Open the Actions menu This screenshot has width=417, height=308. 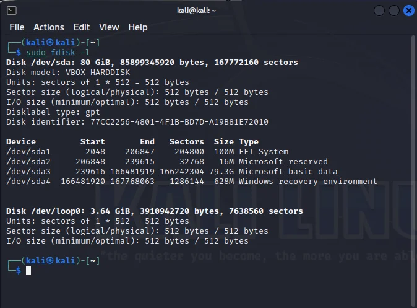pos(49,27)
